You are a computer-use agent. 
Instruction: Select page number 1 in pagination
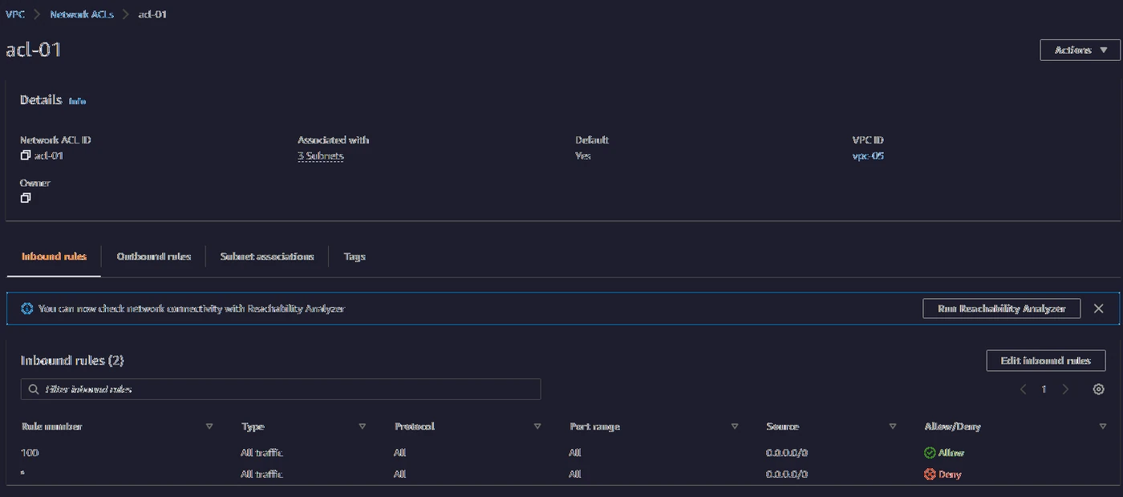tap(1044, 390)
